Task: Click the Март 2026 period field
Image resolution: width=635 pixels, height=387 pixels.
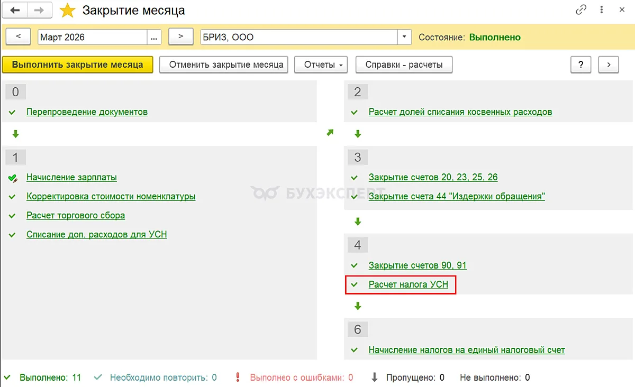Action: point(92,37)
